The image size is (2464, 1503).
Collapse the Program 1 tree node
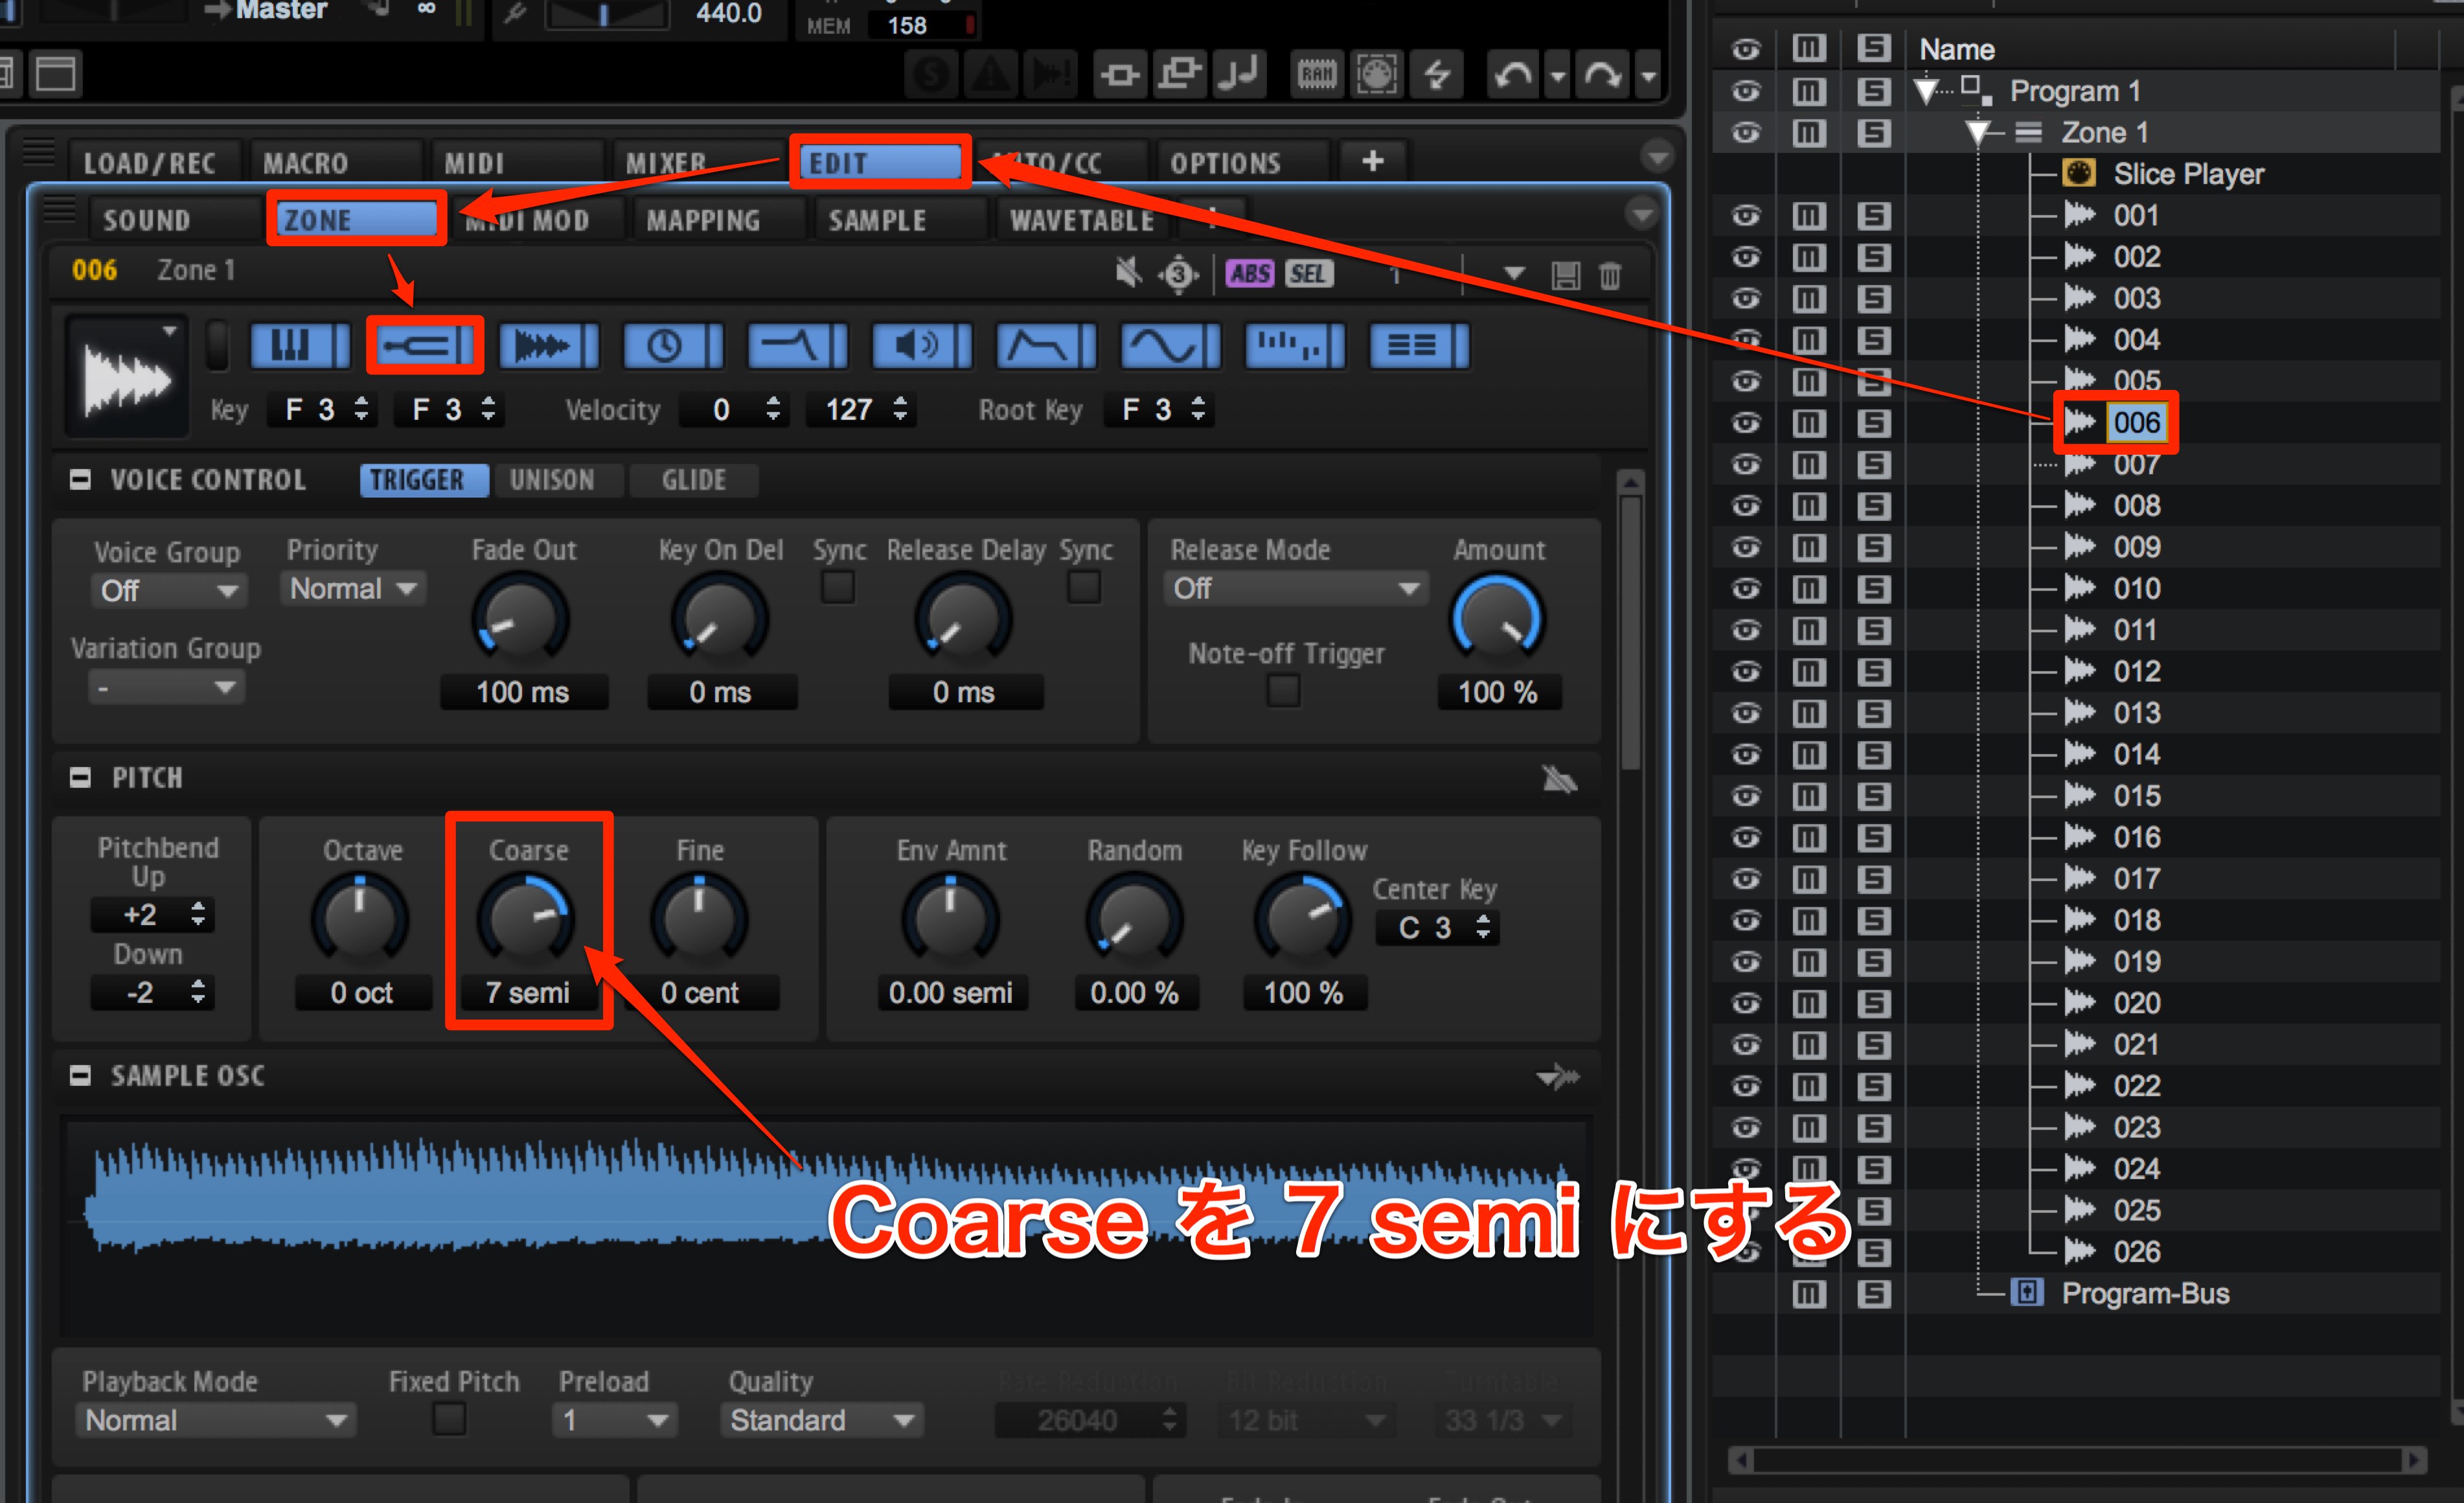[x=1926, y=92]
